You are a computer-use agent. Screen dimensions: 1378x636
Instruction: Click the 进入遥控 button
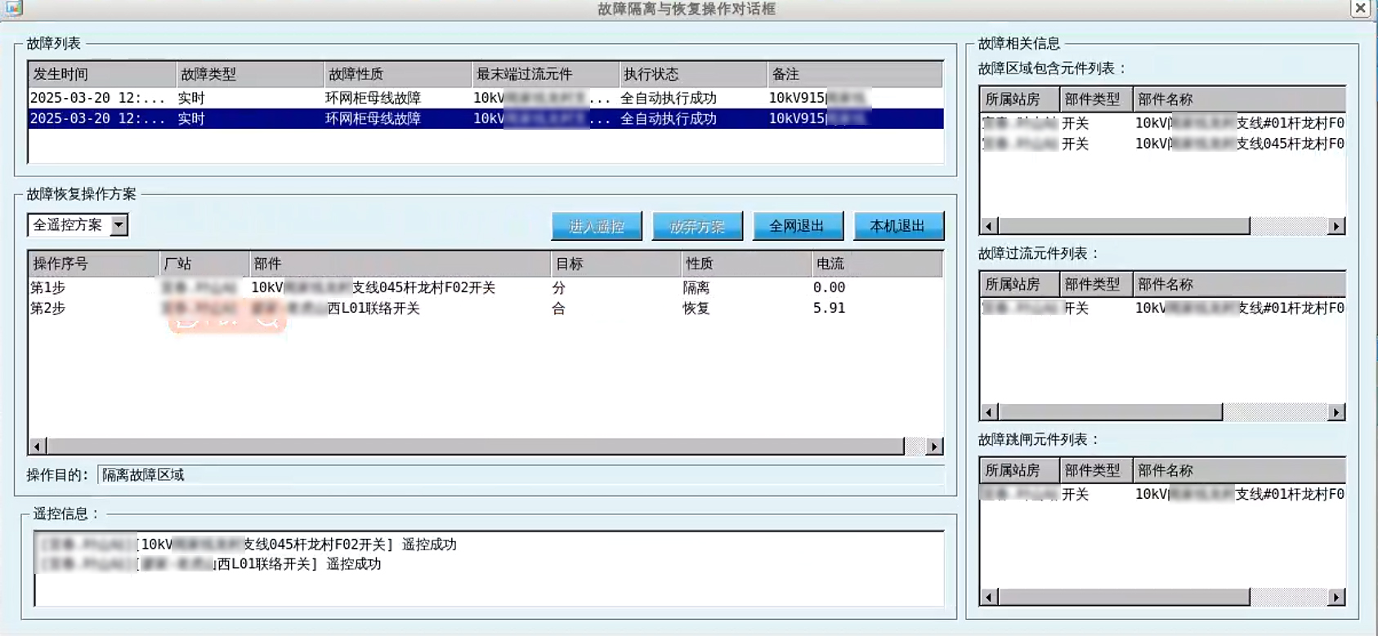597,226
